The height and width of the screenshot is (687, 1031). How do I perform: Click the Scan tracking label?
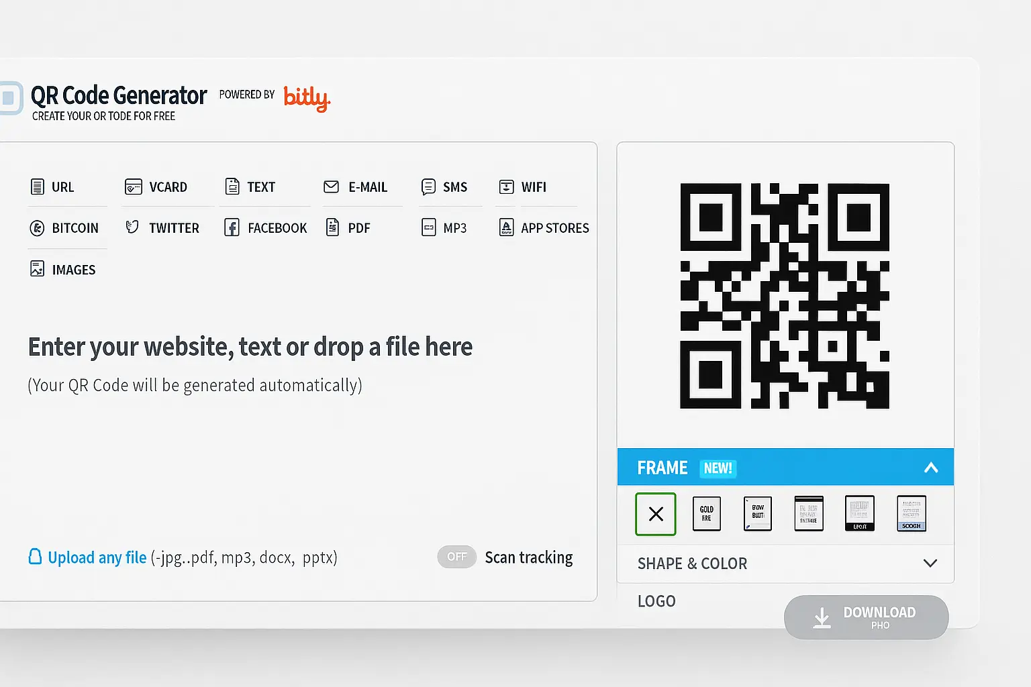[x=529, y=558]
